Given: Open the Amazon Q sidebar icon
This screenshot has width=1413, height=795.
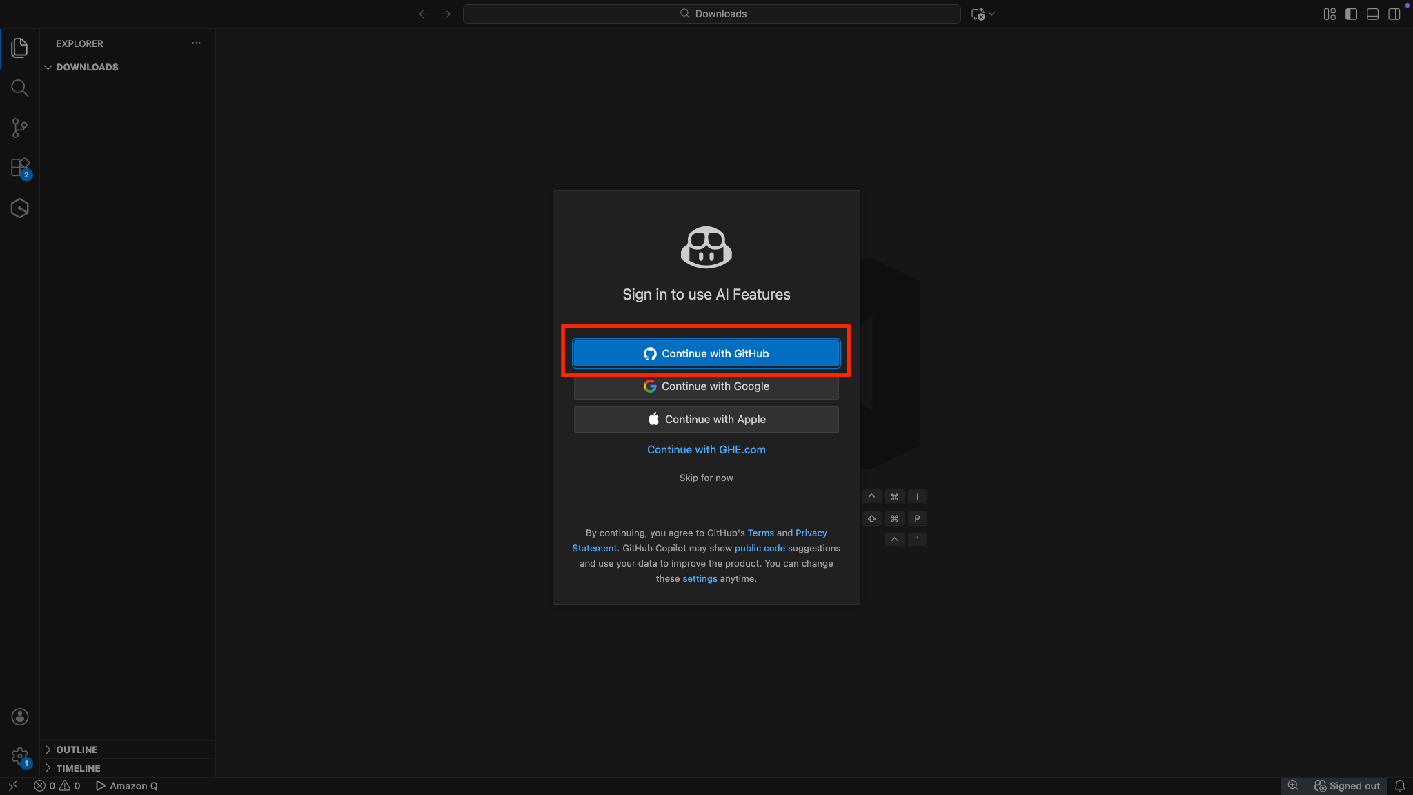Looking at the screenshot, I should point(19,208).
